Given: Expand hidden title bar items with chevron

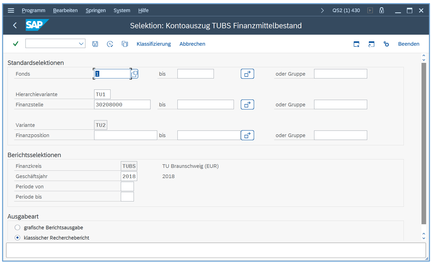Looking at the screenshot, I should coord(322,10).
